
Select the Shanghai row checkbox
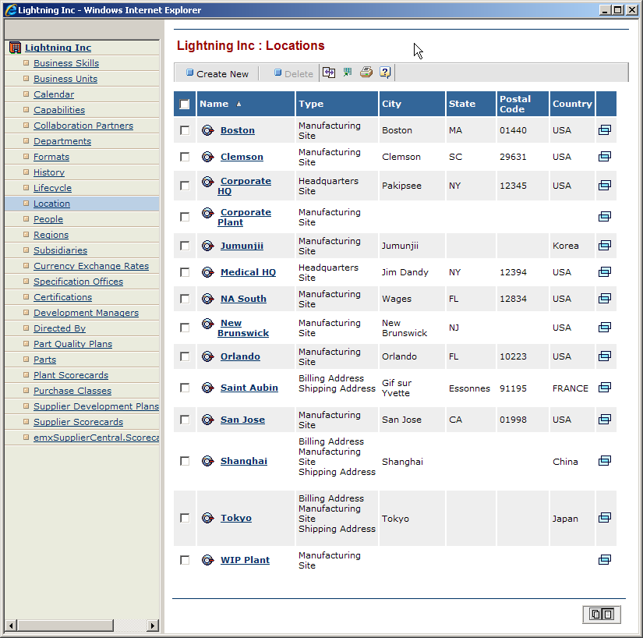pos(185,461)
